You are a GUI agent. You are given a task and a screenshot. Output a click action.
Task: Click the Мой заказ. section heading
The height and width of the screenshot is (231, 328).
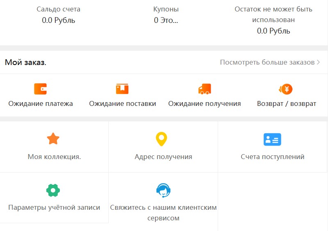click(x=25, y=63)
